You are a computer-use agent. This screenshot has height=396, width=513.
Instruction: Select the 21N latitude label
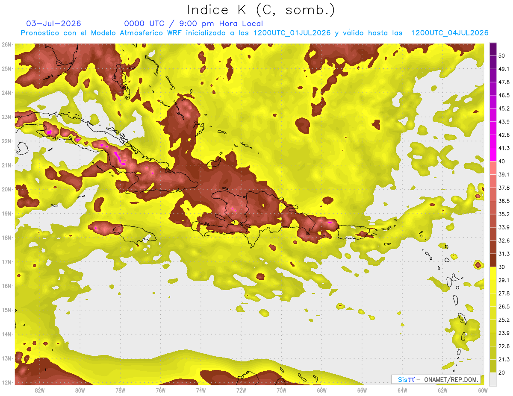pyautogui.click(x=6, y=165)
